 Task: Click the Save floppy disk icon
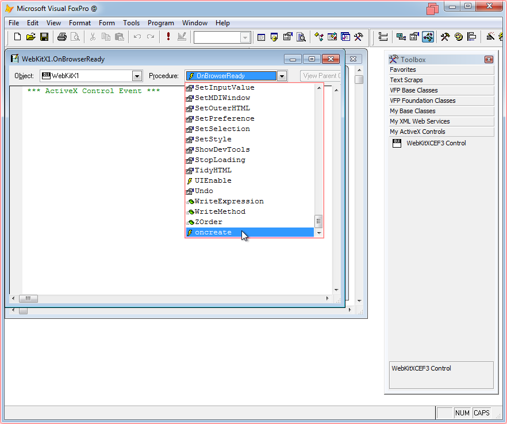(44, 37)
